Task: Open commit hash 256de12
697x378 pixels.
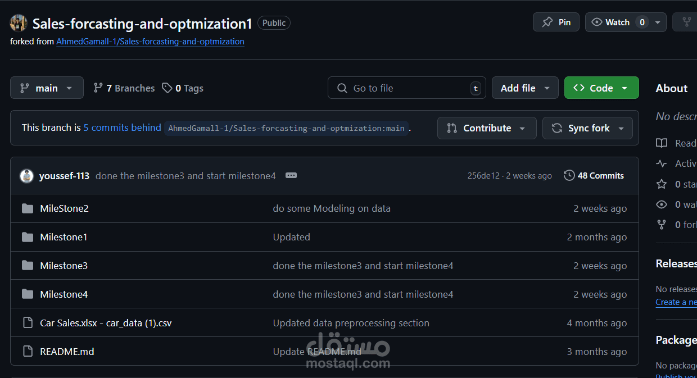Action: coord(483,176)
